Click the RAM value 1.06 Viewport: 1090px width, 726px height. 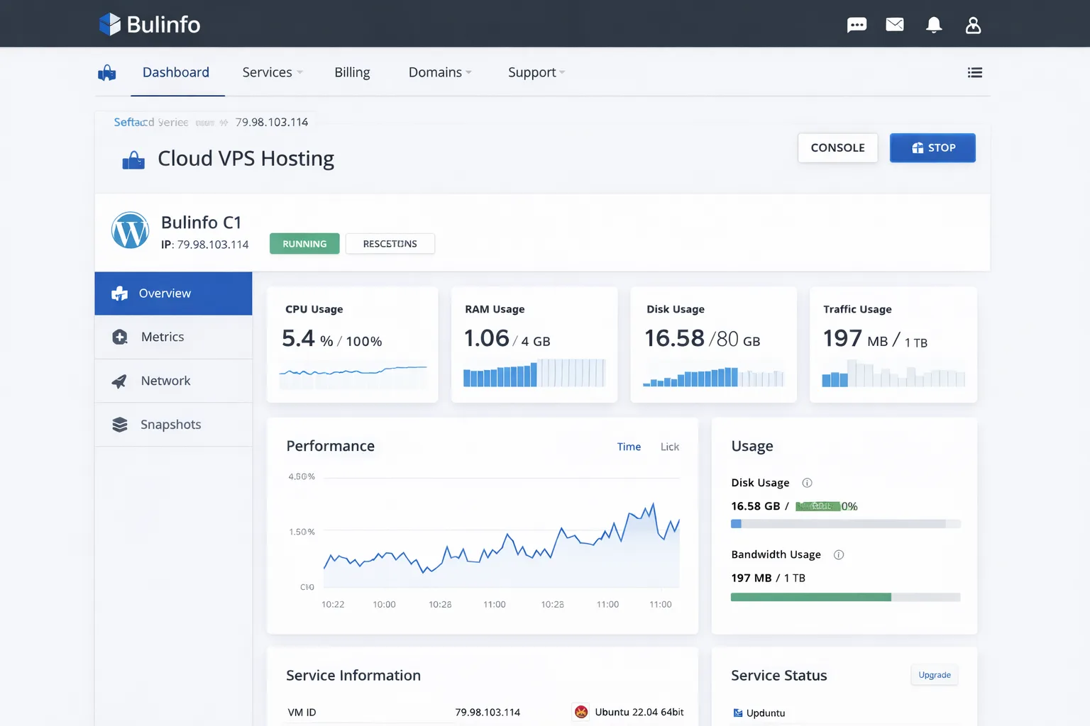point(486,338)
